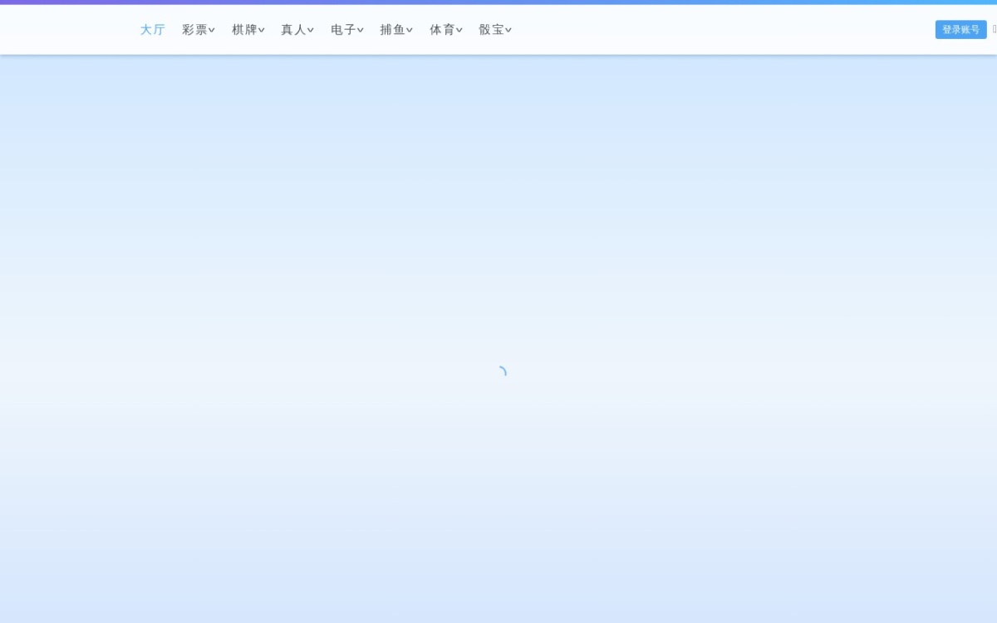Screen dimensions: 997x623
Task: Click the 登录账号 login button
Action: (960, 30)
